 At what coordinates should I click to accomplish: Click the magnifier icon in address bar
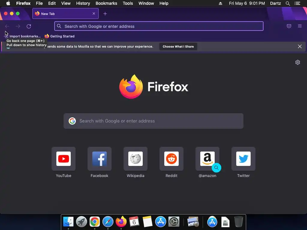(59, 26)
